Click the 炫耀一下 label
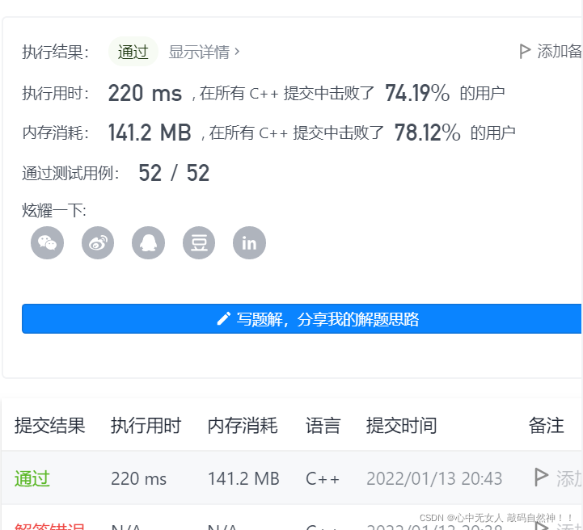The image size is (583, 530). coord(54,211)
